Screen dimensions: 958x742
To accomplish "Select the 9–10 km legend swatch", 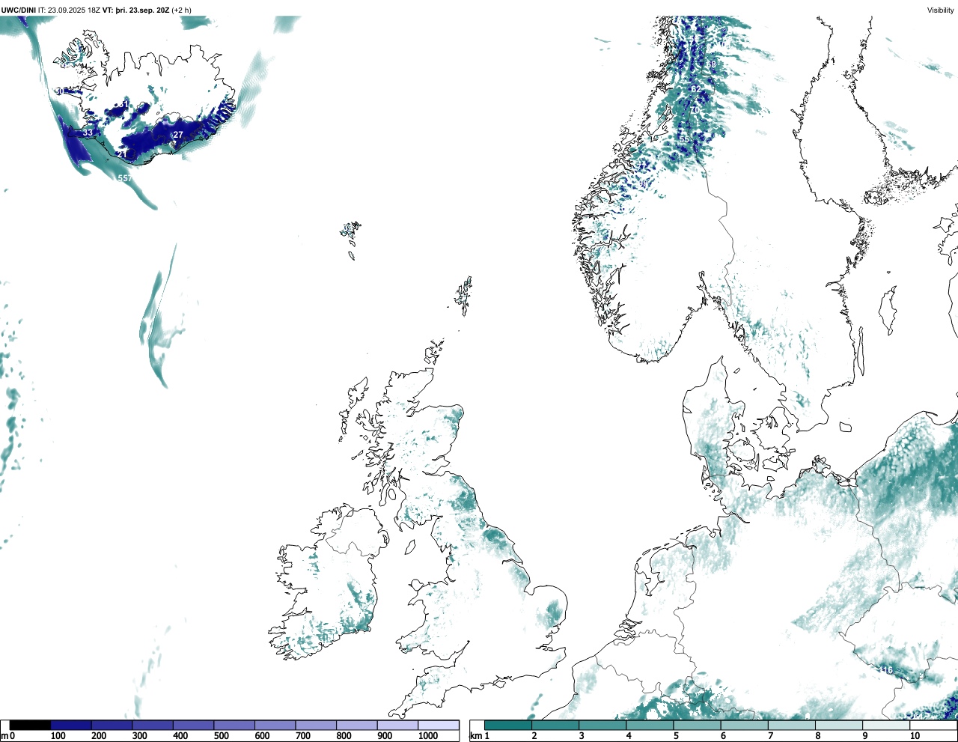I will pos(887,725).
